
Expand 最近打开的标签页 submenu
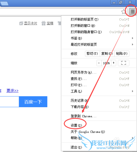tap(99, 45)
